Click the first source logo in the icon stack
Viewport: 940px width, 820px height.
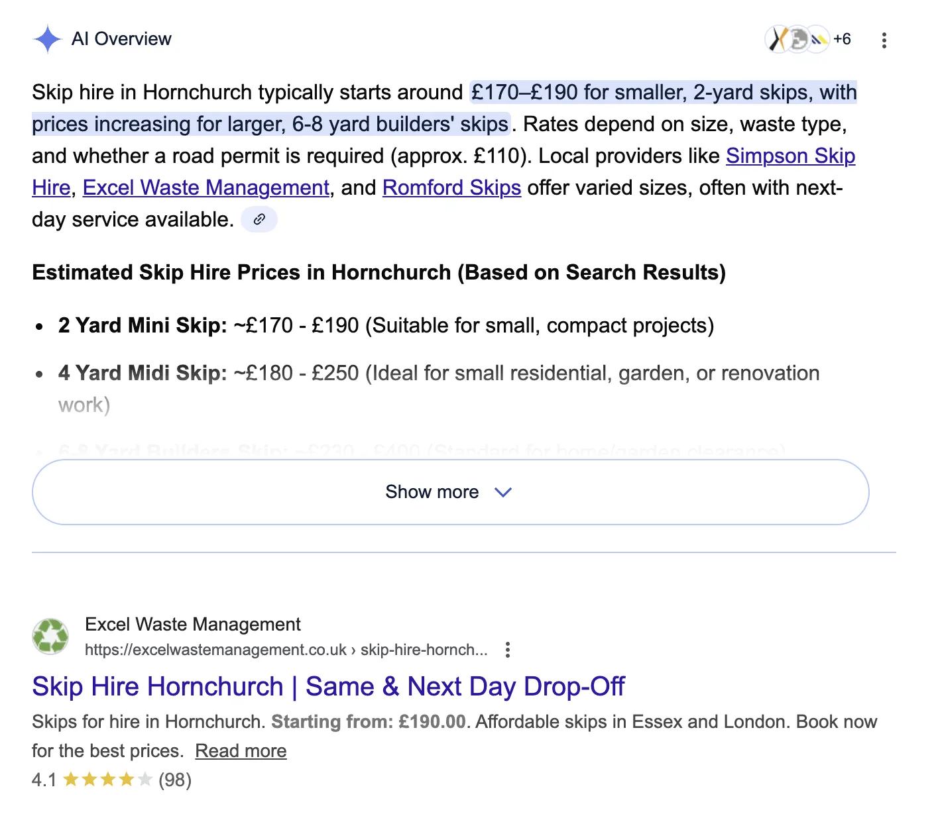777,40
